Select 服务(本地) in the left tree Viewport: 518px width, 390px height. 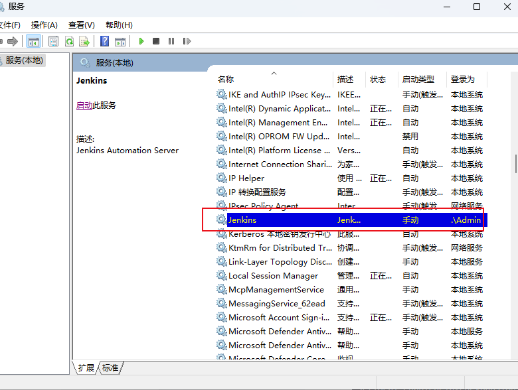click(x=24, y=60)
